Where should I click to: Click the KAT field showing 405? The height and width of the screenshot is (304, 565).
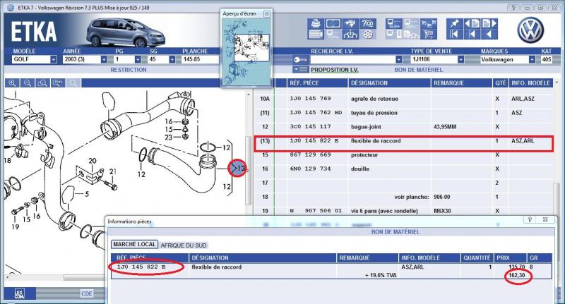(x=546, y=59)
